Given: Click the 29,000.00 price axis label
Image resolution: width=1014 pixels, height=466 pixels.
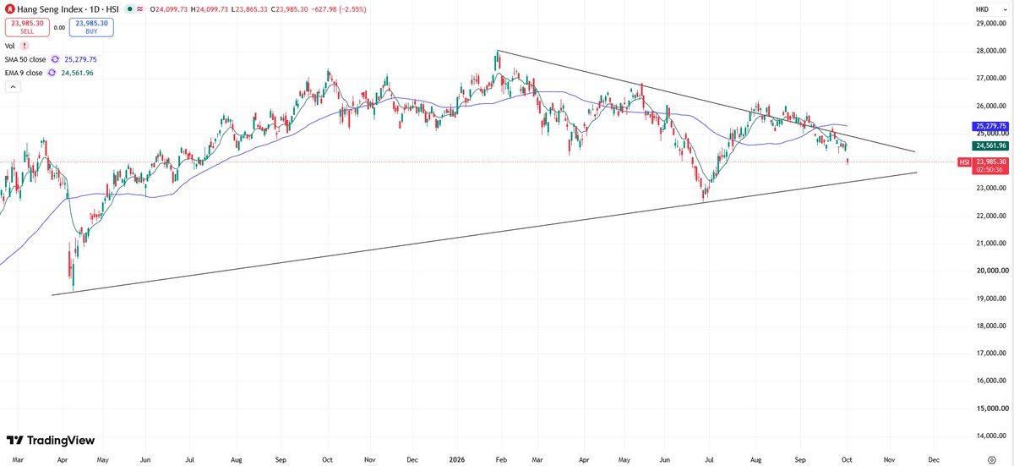Looking at the screenshot, I should tap(992, 24).
